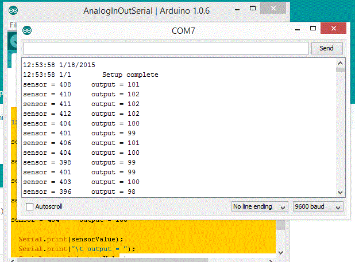The image size is (355, 262).
Task: Enable the Autoscroll checkbox
Action: tap(30, 206)
